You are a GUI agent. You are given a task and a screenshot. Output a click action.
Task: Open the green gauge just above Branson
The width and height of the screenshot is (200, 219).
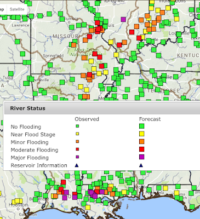pos(50,65)
